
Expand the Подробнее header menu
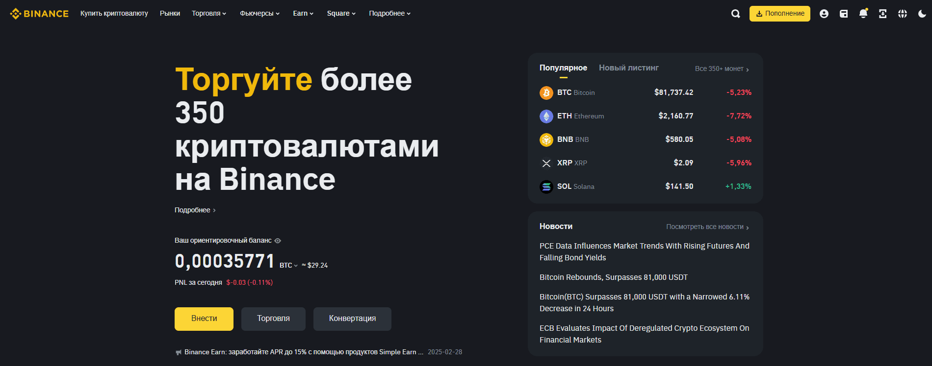click(x=390, y=14)
